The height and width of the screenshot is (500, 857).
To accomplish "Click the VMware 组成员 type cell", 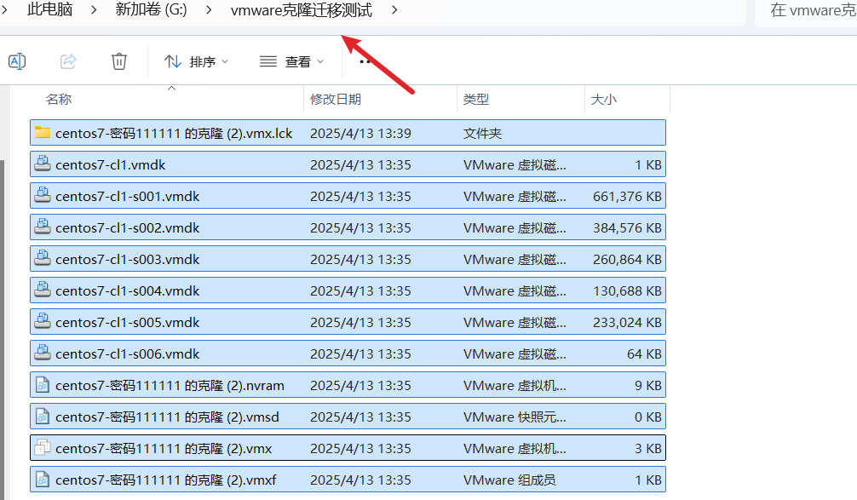I will pos(509,480).
